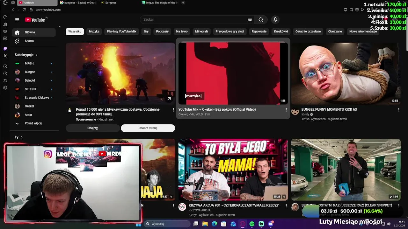408x229 pixels.
Task: Open SZPONT subscription channel
Action: (x=34, y=89)
